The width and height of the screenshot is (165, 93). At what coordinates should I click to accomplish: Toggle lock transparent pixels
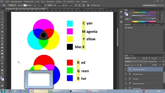133,65
